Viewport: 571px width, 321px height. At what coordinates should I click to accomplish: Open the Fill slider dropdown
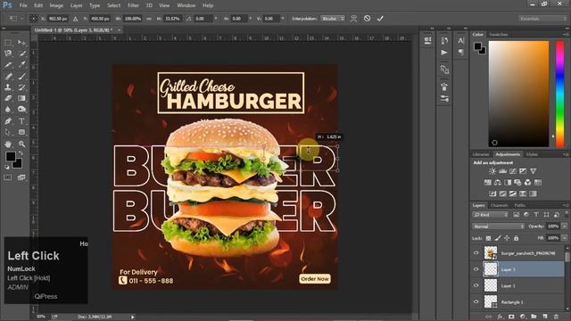(564, 238)
